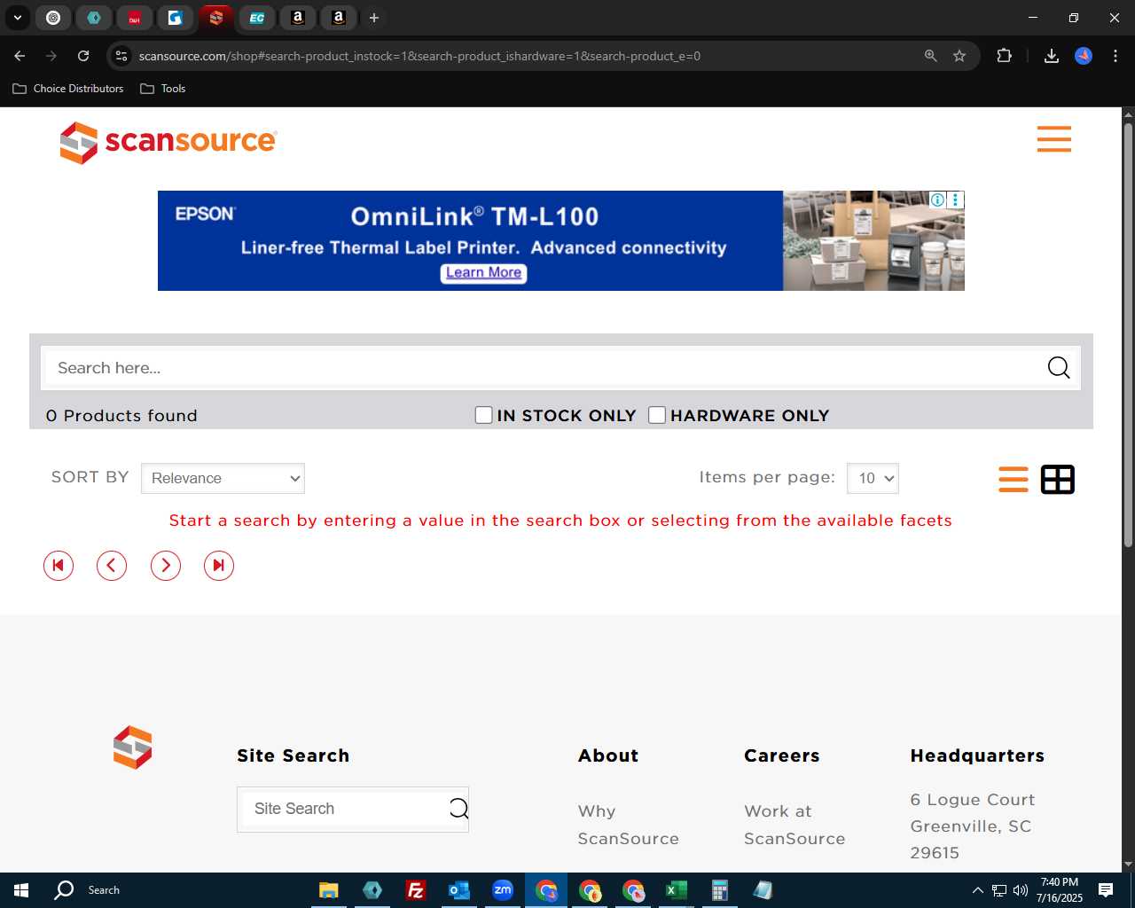Go to previous results page

tap(112, 566)
